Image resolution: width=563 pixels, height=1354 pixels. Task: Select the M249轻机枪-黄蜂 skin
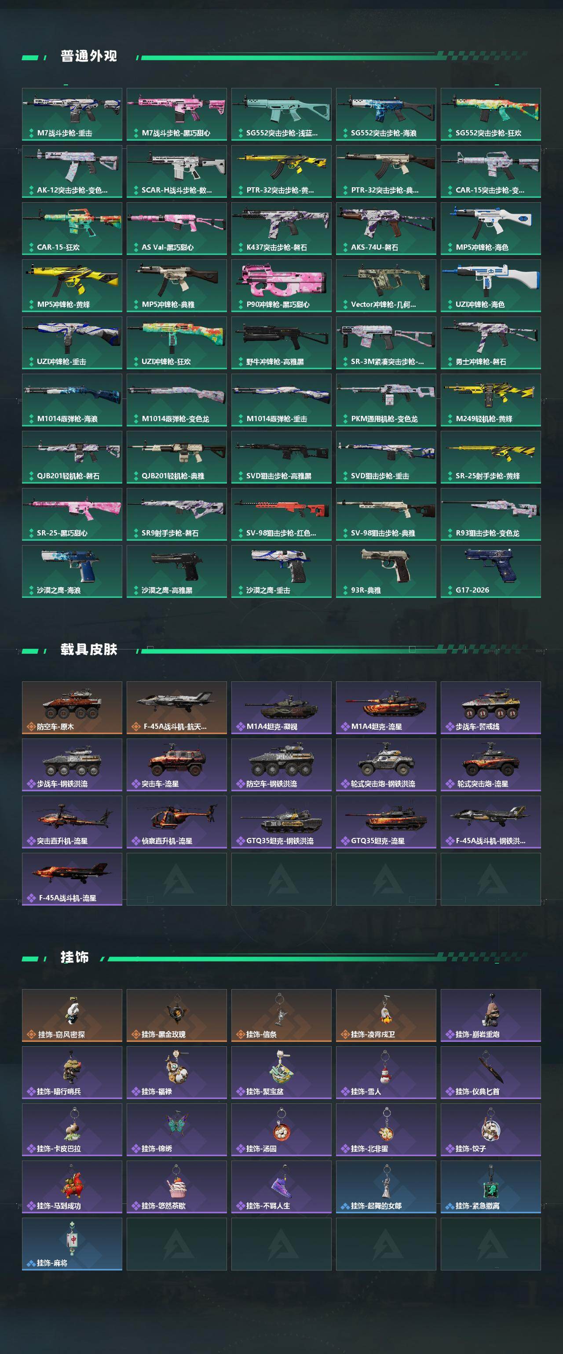pos(490,400)
